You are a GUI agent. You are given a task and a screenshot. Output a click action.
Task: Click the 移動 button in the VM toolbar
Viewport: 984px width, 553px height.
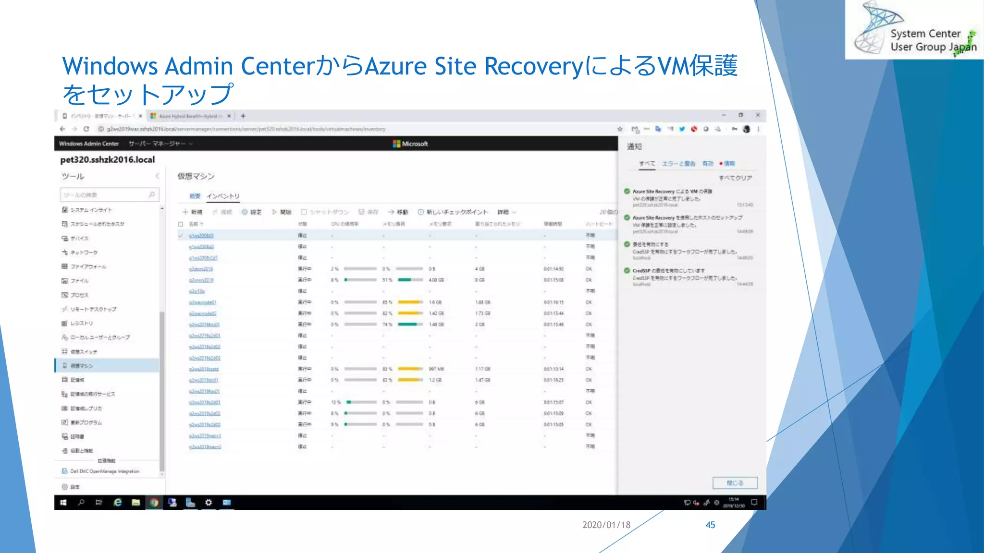(398, 212)
